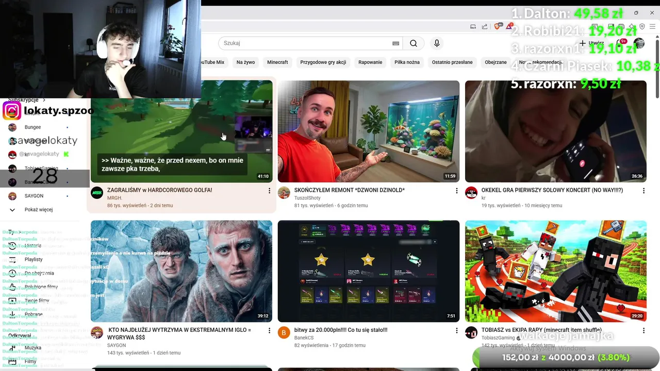Open the YouTube notifications bell
The height and width of the screenshot is (371, 660).
click(620, 43)
